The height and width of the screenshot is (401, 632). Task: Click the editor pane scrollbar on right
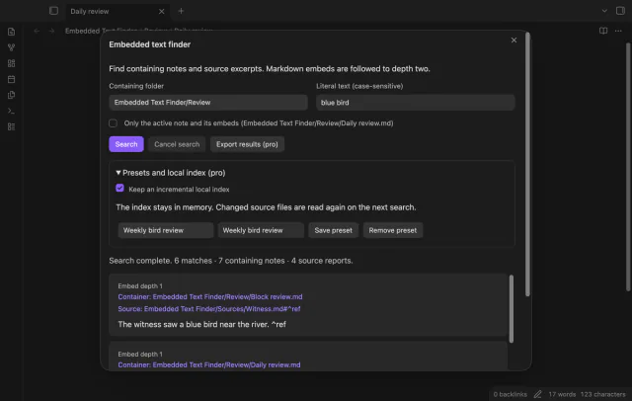click(x=628, y=167)
